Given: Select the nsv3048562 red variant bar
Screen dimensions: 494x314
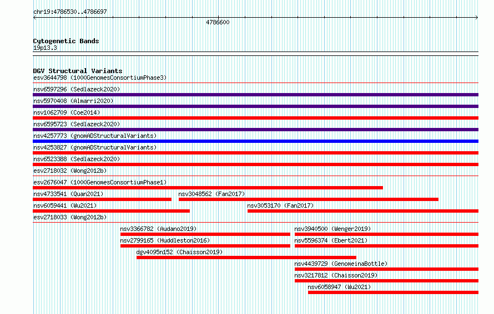Looking at the screenshot, I should [309, 199].
